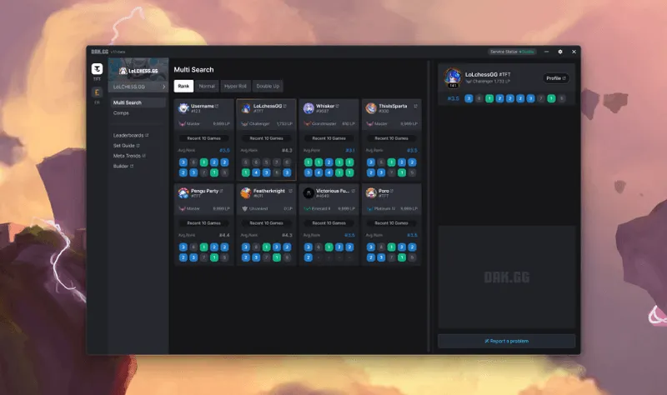The width and height of the screenshot is (667, 395).
Task: Click Recent 10 Games on Poro card
Action: tap(391, 222)
